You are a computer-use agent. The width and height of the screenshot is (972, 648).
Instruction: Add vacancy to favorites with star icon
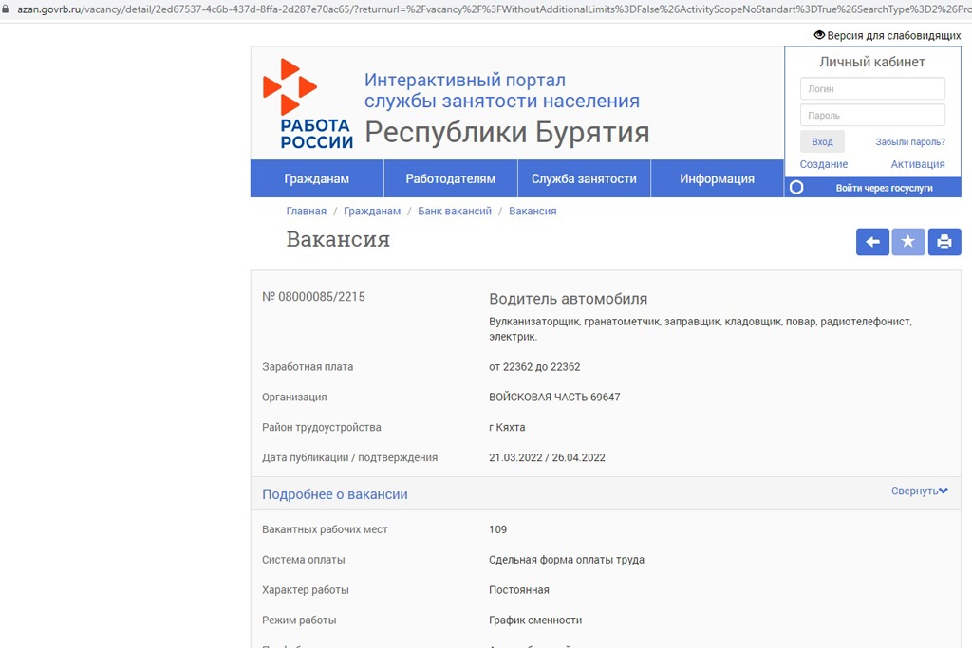[x=908, y=242]
